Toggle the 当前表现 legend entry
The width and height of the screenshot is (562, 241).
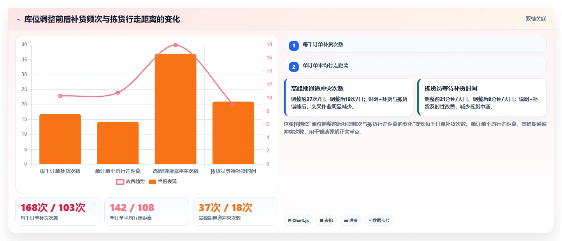(x=163, y=182)
